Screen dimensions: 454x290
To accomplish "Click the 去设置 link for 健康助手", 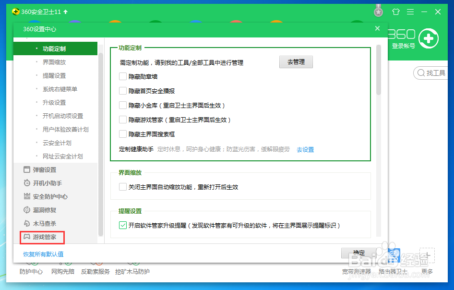I will pyautogui.click(x=305, y=149).
